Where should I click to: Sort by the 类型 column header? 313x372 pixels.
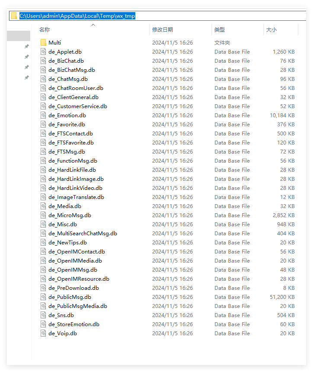tap(219, 30)
